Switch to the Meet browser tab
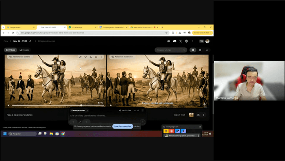The width and height of the screenshot is (285, 161). [x=144, y=27]
